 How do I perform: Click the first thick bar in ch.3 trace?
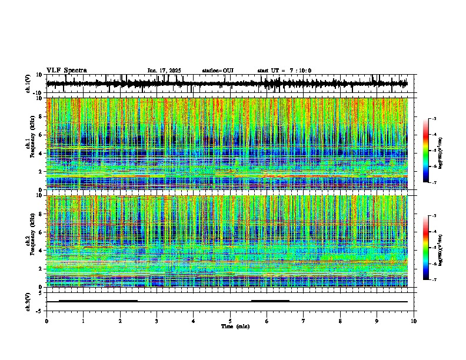98,301
